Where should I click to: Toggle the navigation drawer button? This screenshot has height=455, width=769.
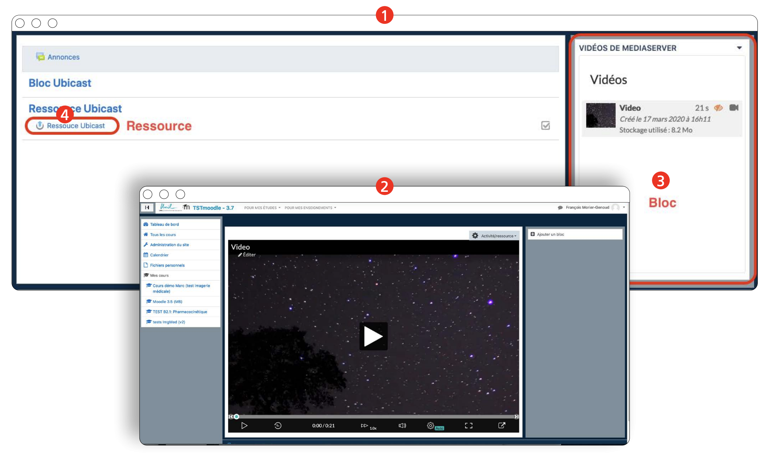tap(147, 207)
